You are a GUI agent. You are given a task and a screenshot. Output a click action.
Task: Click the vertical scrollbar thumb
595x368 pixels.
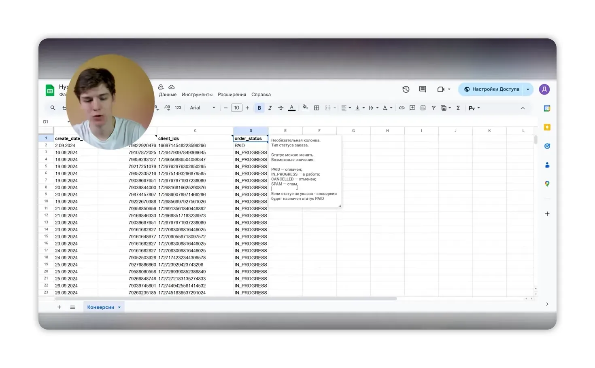click(x=535, y=140)
